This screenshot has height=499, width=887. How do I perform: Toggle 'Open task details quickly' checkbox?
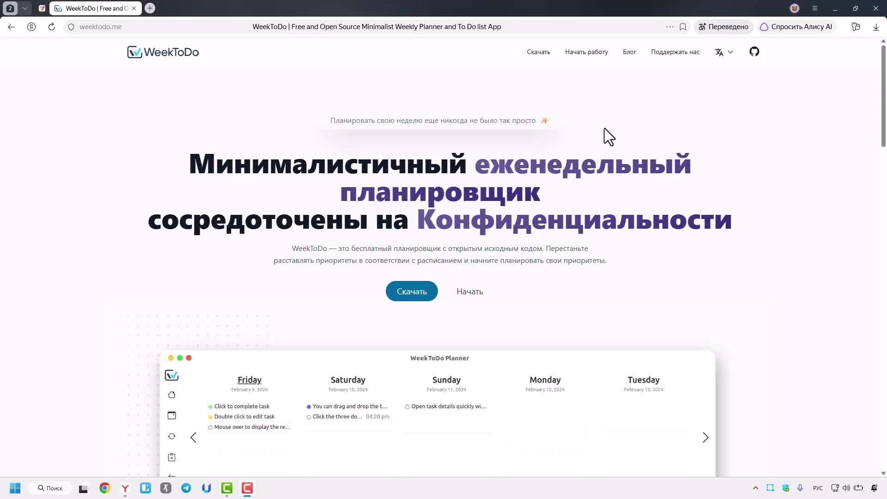click(x=407, y=407)
